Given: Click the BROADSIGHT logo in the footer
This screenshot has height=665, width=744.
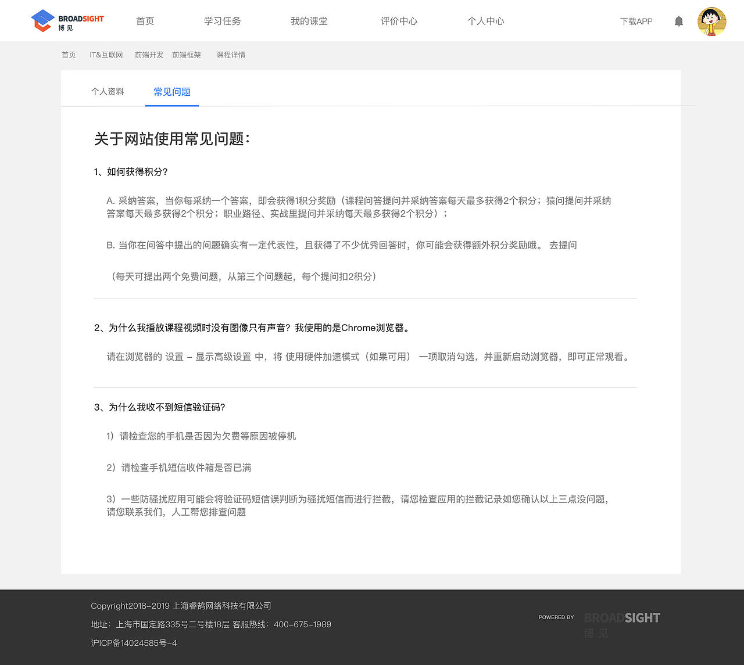Looking at the screenshot, I should click(x=622, y=618).
